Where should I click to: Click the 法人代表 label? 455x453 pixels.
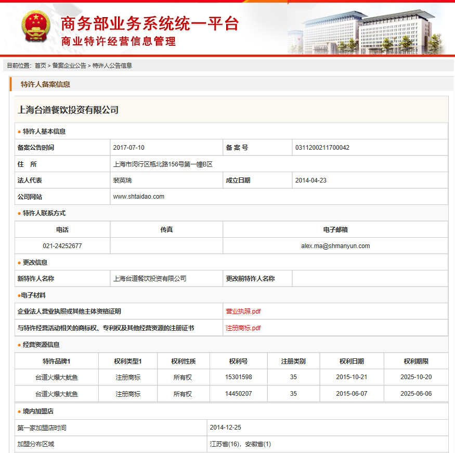click(x=30, y=180)
